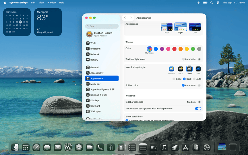Open Finder from the Dock
The image size is (248, 155).
click(15, 148)
